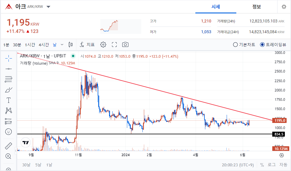
Task: Select the 트레이딩뷰 radio option
Action: coord(273,45)
